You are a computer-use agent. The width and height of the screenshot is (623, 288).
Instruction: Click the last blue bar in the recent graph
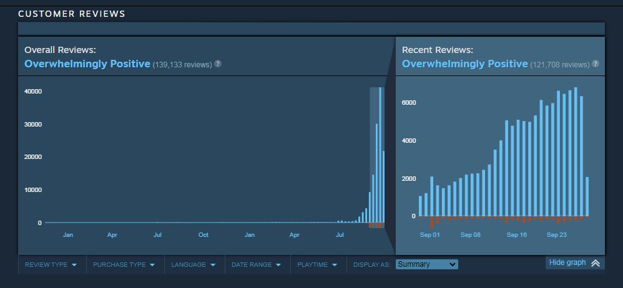pos(587,197)
